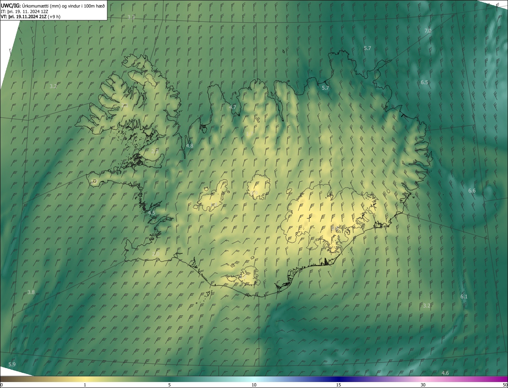Image resolution: width=508 pixels, height=388 pixels.
Task: Click the '4.8' value on the map
Action: point(190,146)
